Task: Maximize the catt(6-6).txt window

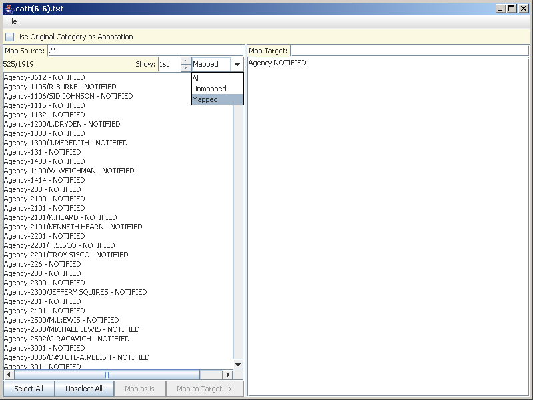Action: (512, 9)
